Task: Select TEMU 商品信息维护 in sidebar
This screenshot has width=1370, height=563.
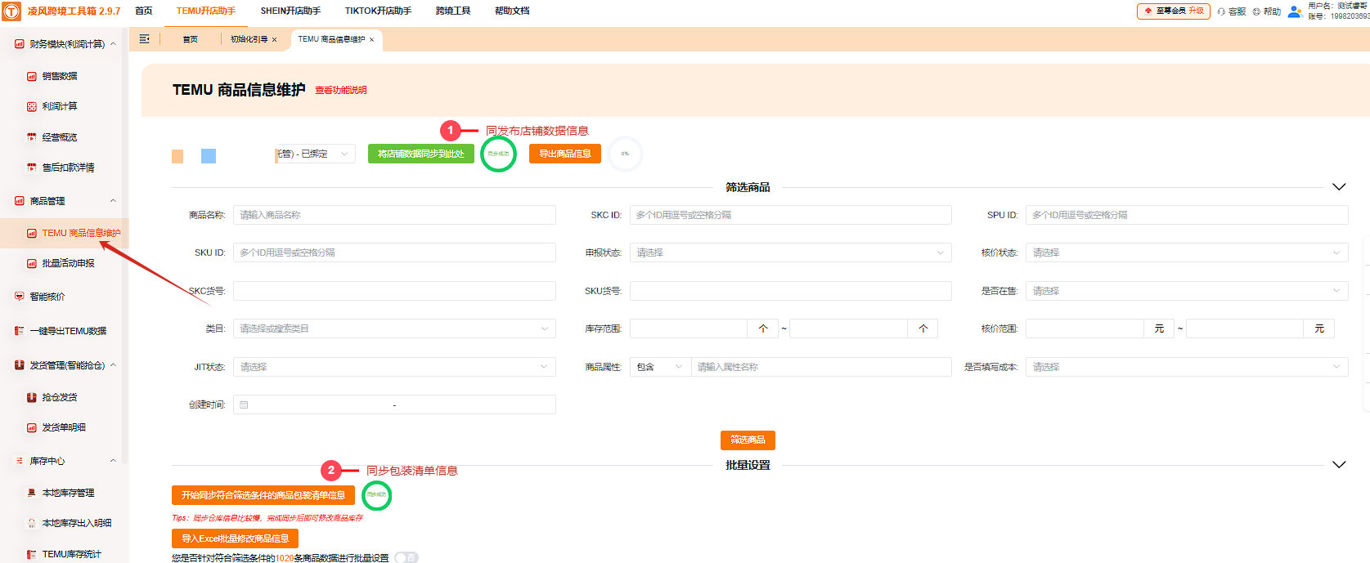Action: click(x=65, y=233)
